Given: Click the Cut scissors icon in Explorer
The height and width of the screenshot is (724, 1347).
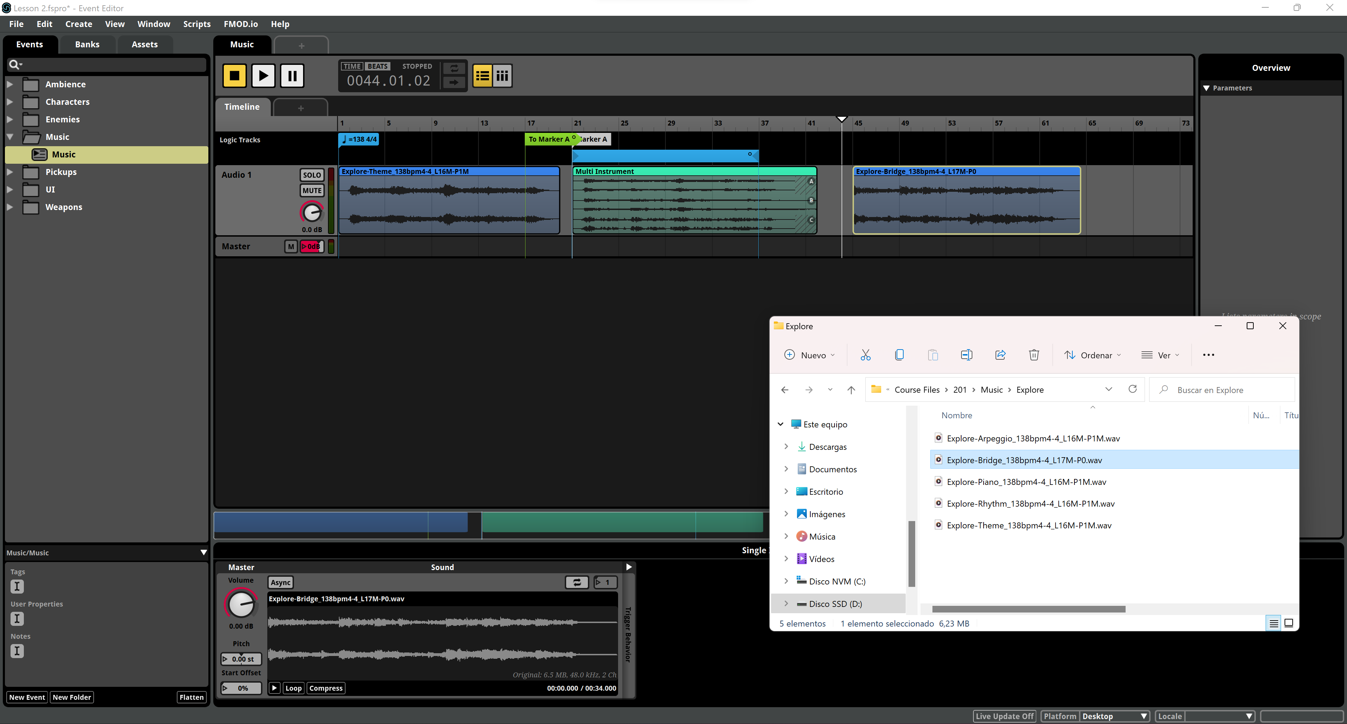Looking at the screenshot, I should (865, 355).
